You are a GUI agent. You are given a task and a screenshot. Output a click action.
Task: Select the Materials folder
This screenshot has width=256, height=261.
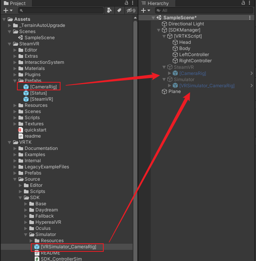click(x=32, y=68)
